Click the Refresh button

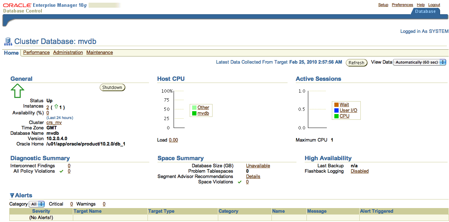click(356, 63)
